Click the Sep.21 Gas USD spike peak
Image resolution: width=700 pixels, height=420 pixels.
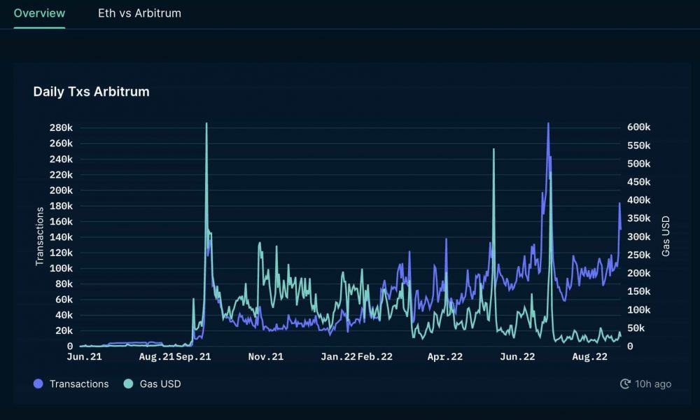pos(206,124)
